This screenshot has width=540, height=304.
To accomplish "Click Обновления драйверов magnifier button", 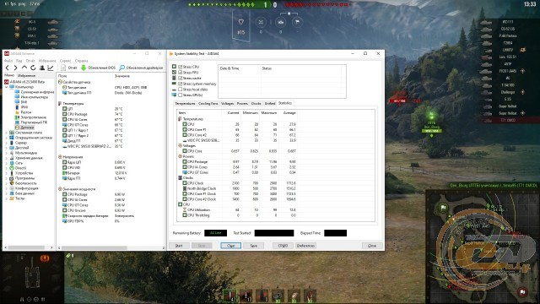I will (x=141, y=68).
